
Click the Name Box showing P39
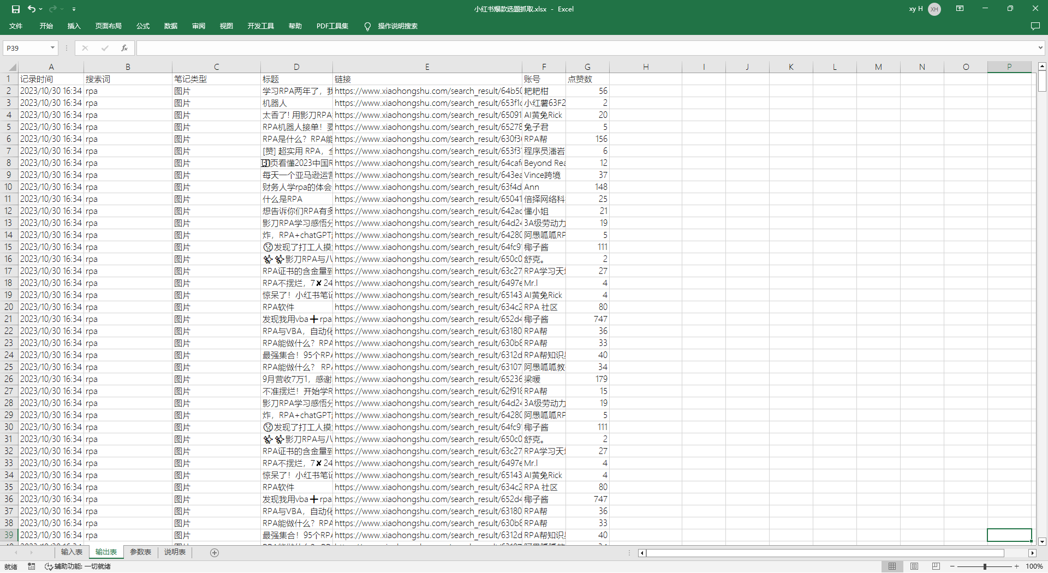pyautogui.click(x=26, y=48)
